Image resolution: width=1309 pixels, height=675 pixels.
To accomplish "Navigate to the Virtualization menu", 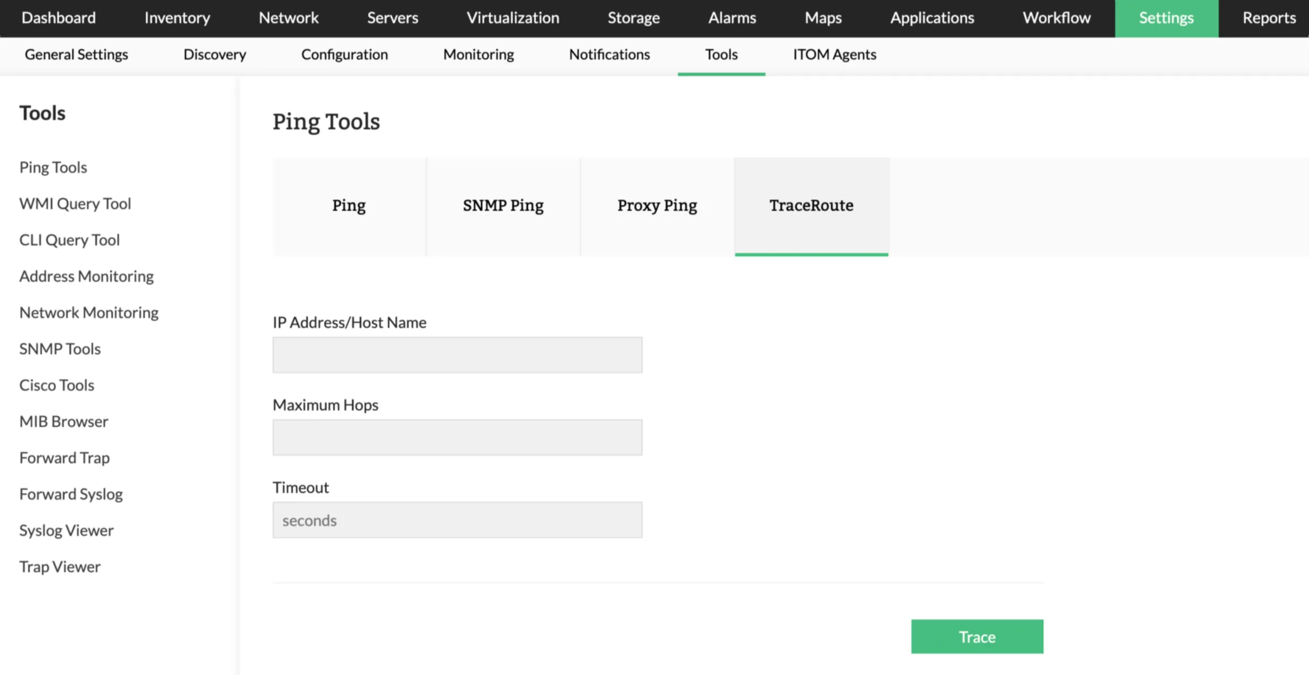I will point(512,18).
